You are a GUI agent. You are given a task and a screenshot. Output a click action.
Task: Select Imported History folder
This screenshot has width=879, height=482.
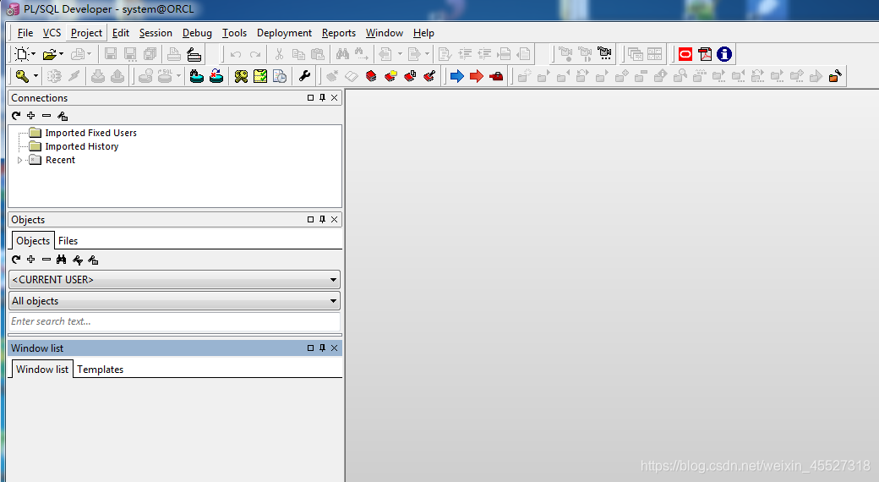point(82,146)
